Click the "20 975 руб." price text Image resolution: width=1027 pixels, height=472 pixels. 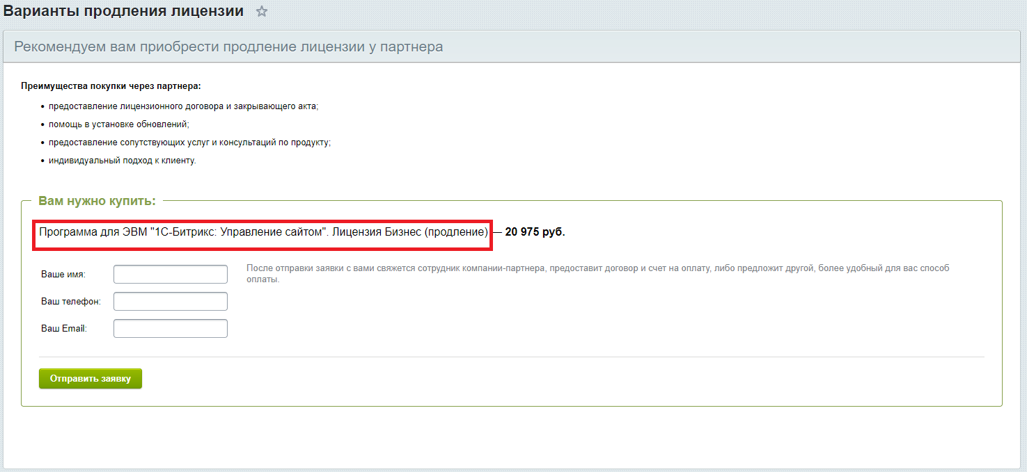point(535,232)
